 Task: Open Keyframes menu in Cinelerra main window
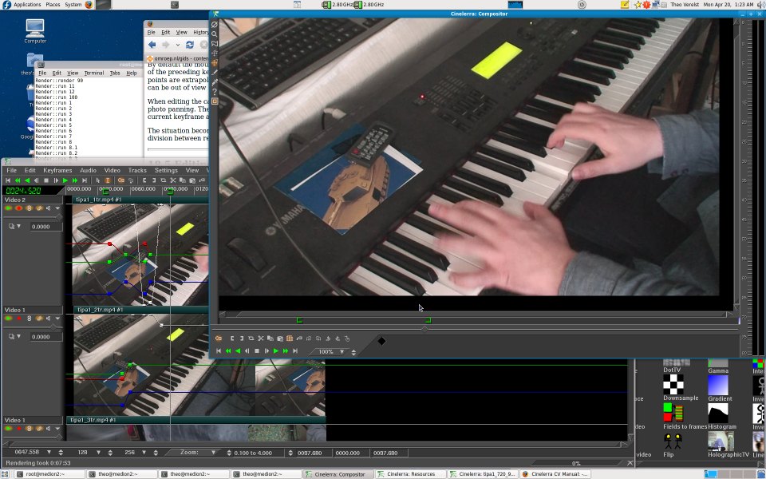(57, 170)
